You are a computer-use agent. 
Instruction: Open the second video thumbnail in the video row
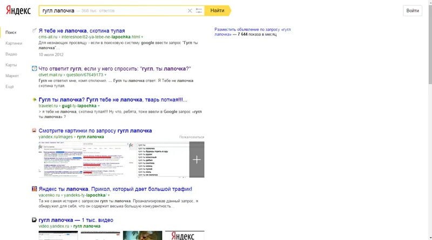click(100, 235)
